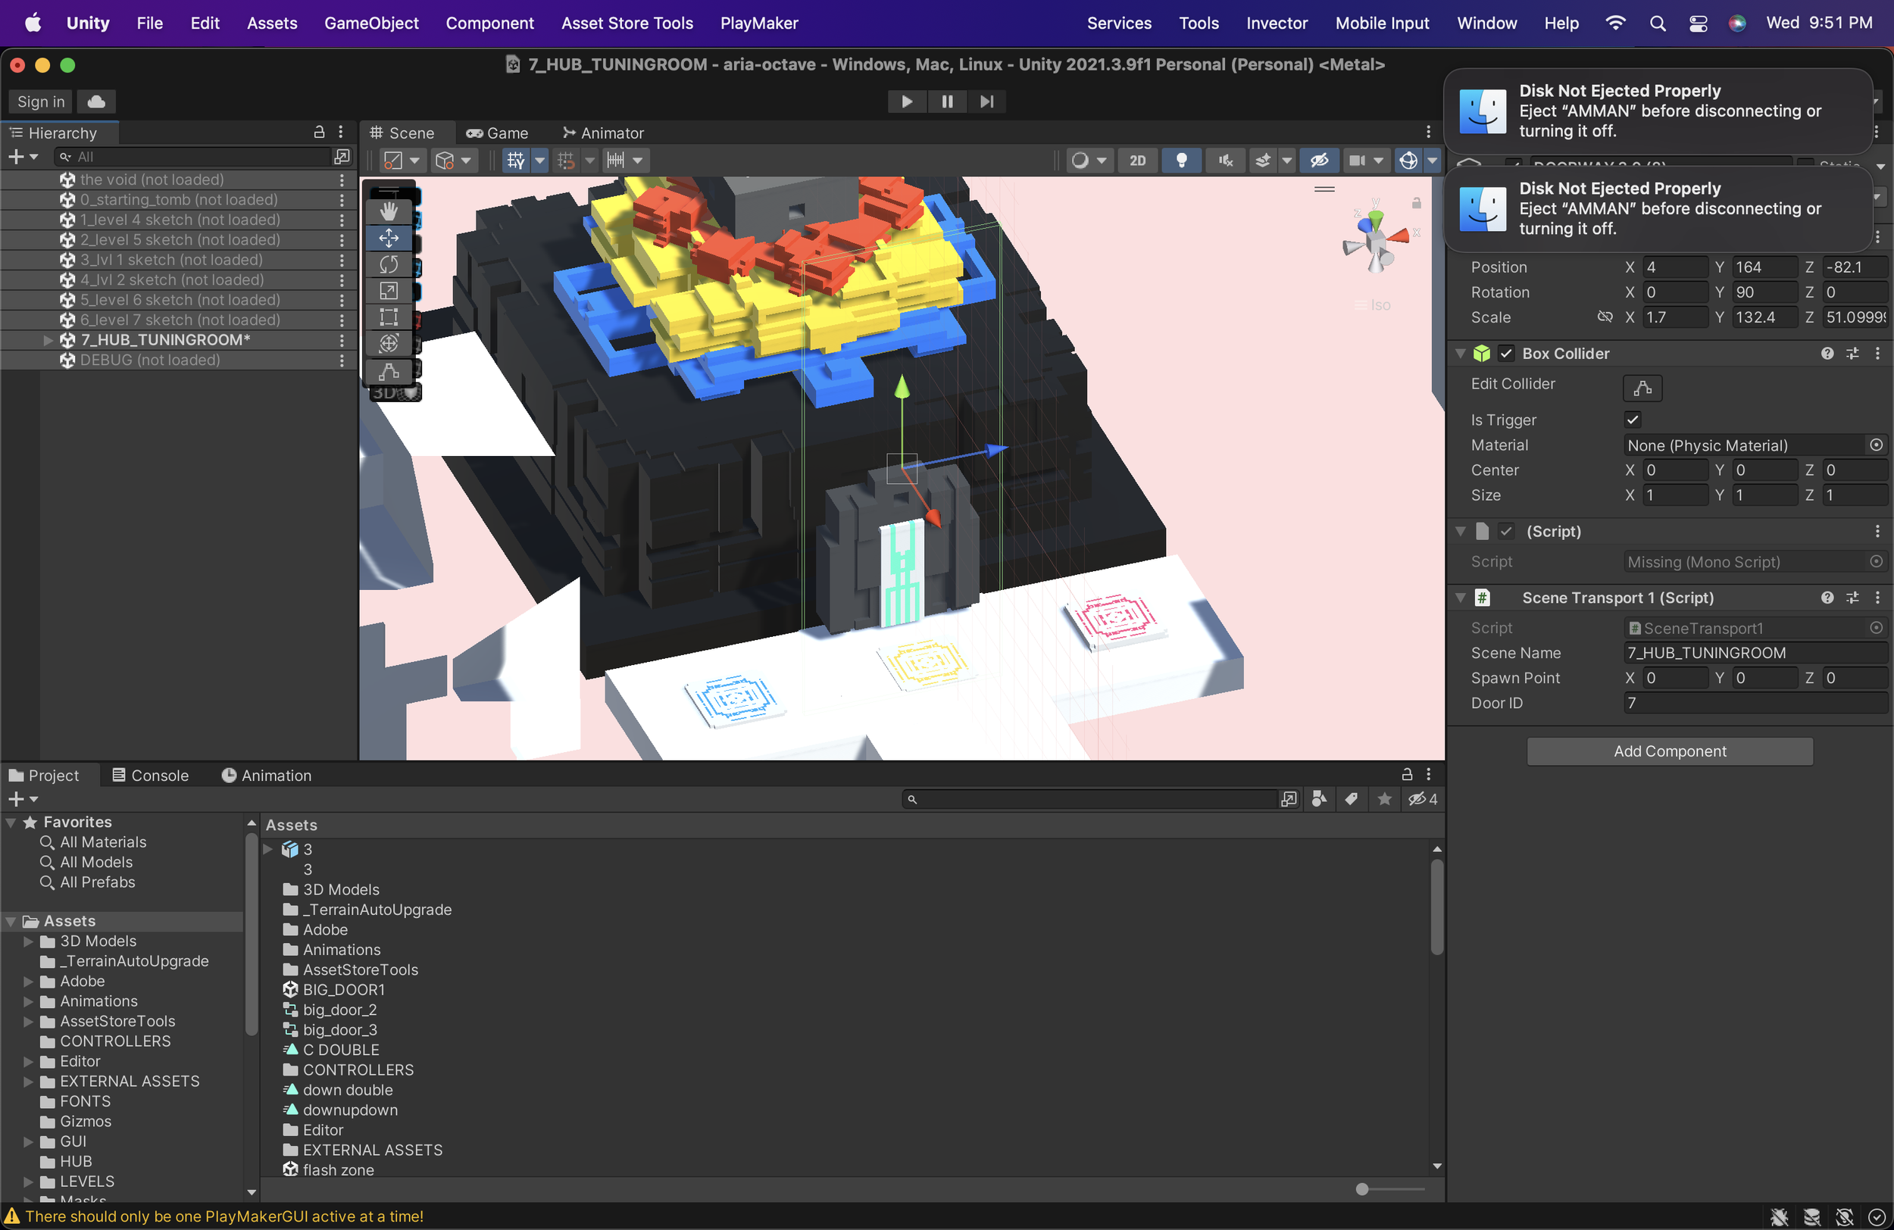Click the cloud services icon
This screenshot has width=1894, height=1230.
96,101
